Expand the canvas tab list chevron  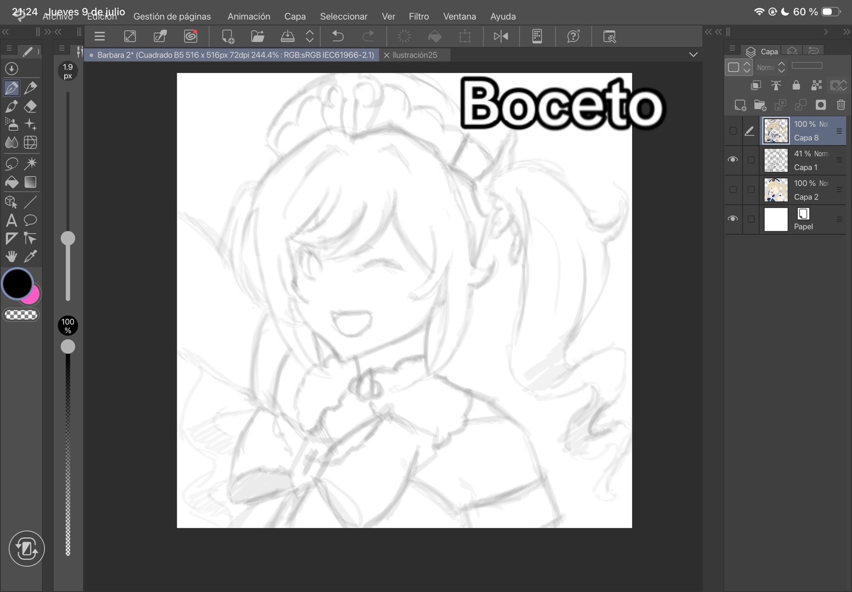coord(694,55)
